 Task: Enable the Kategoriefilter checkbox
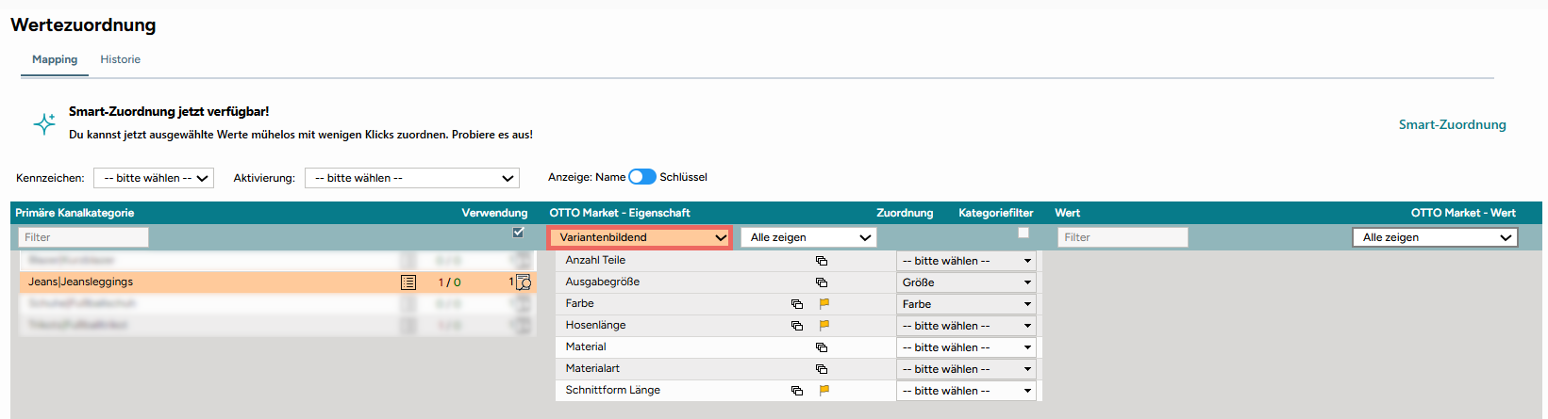pyautogui.click(x=1024, y=233)
